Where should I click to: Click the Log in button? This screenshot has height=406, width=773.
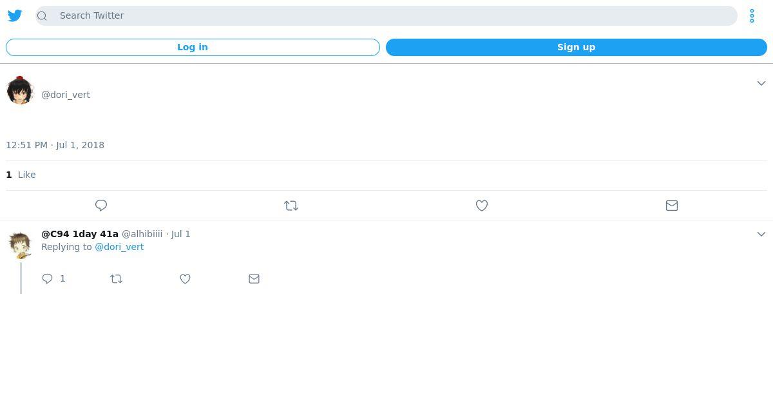(x=193, y=47)
